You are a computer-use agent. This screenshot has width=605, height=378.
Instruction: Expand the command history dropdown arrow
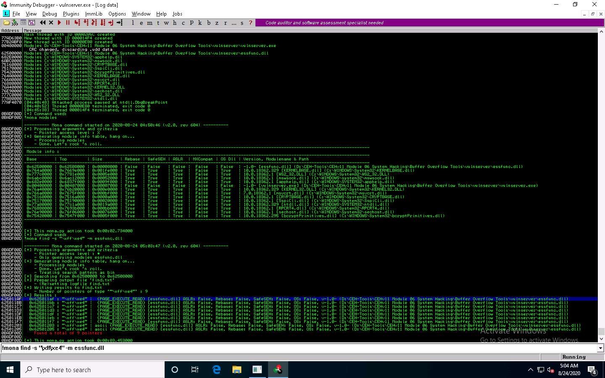[600, 348]
